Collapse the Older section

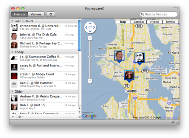point(12,91)
